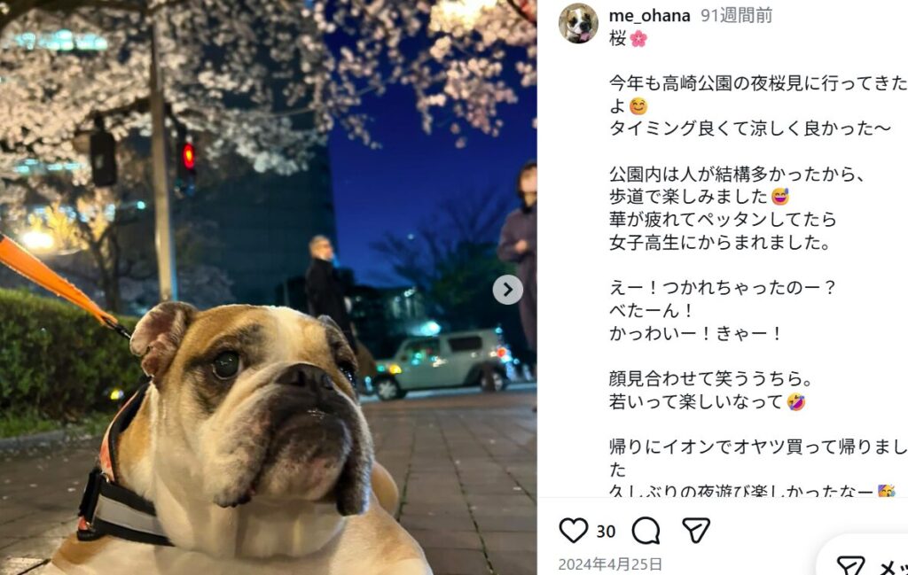View who liked via the 30 count

point(606,531)
